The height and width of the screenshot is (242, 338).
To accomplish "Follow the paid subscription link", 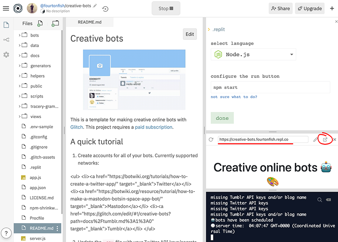I will coord(154,127).
